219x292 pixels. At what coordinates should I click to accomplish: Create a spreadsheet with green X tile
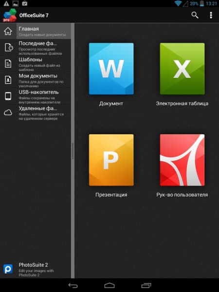[x=182, y=69]
